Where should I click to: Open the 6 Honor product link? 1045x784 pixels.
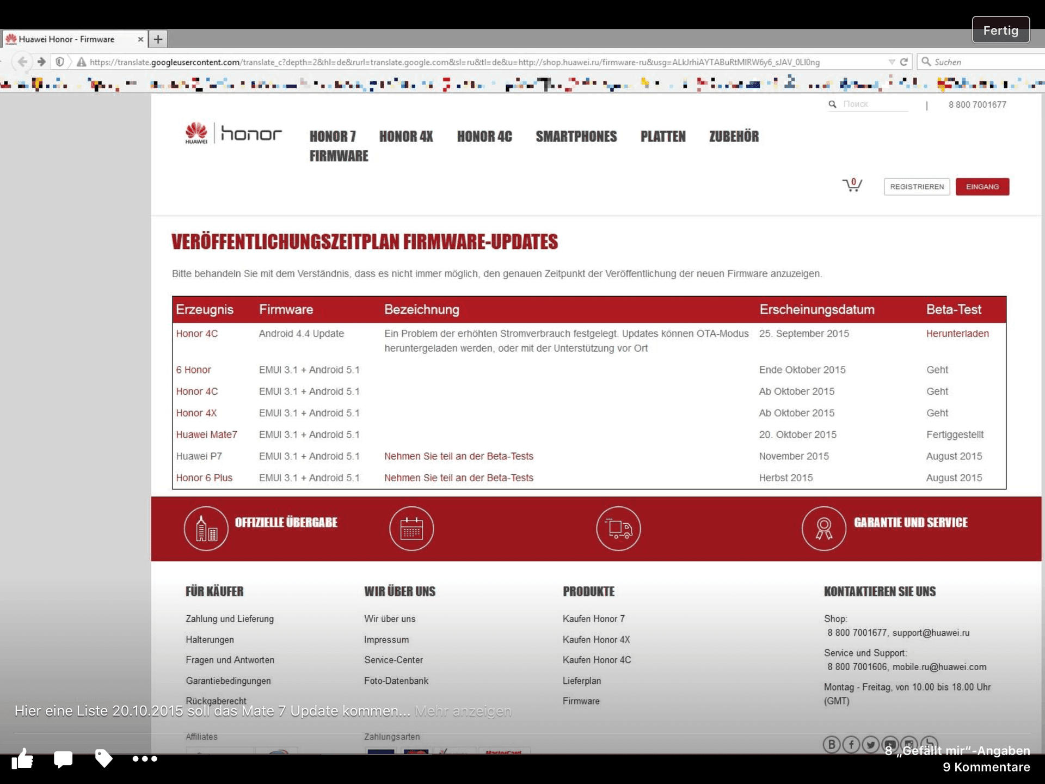[193, 370]
